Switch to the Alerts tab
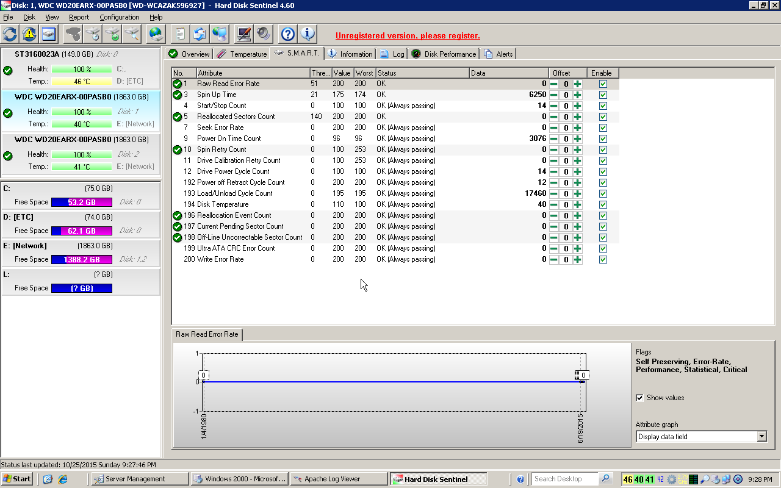Image resolution: width=781 pixels, height=488 pixels. 498,54
